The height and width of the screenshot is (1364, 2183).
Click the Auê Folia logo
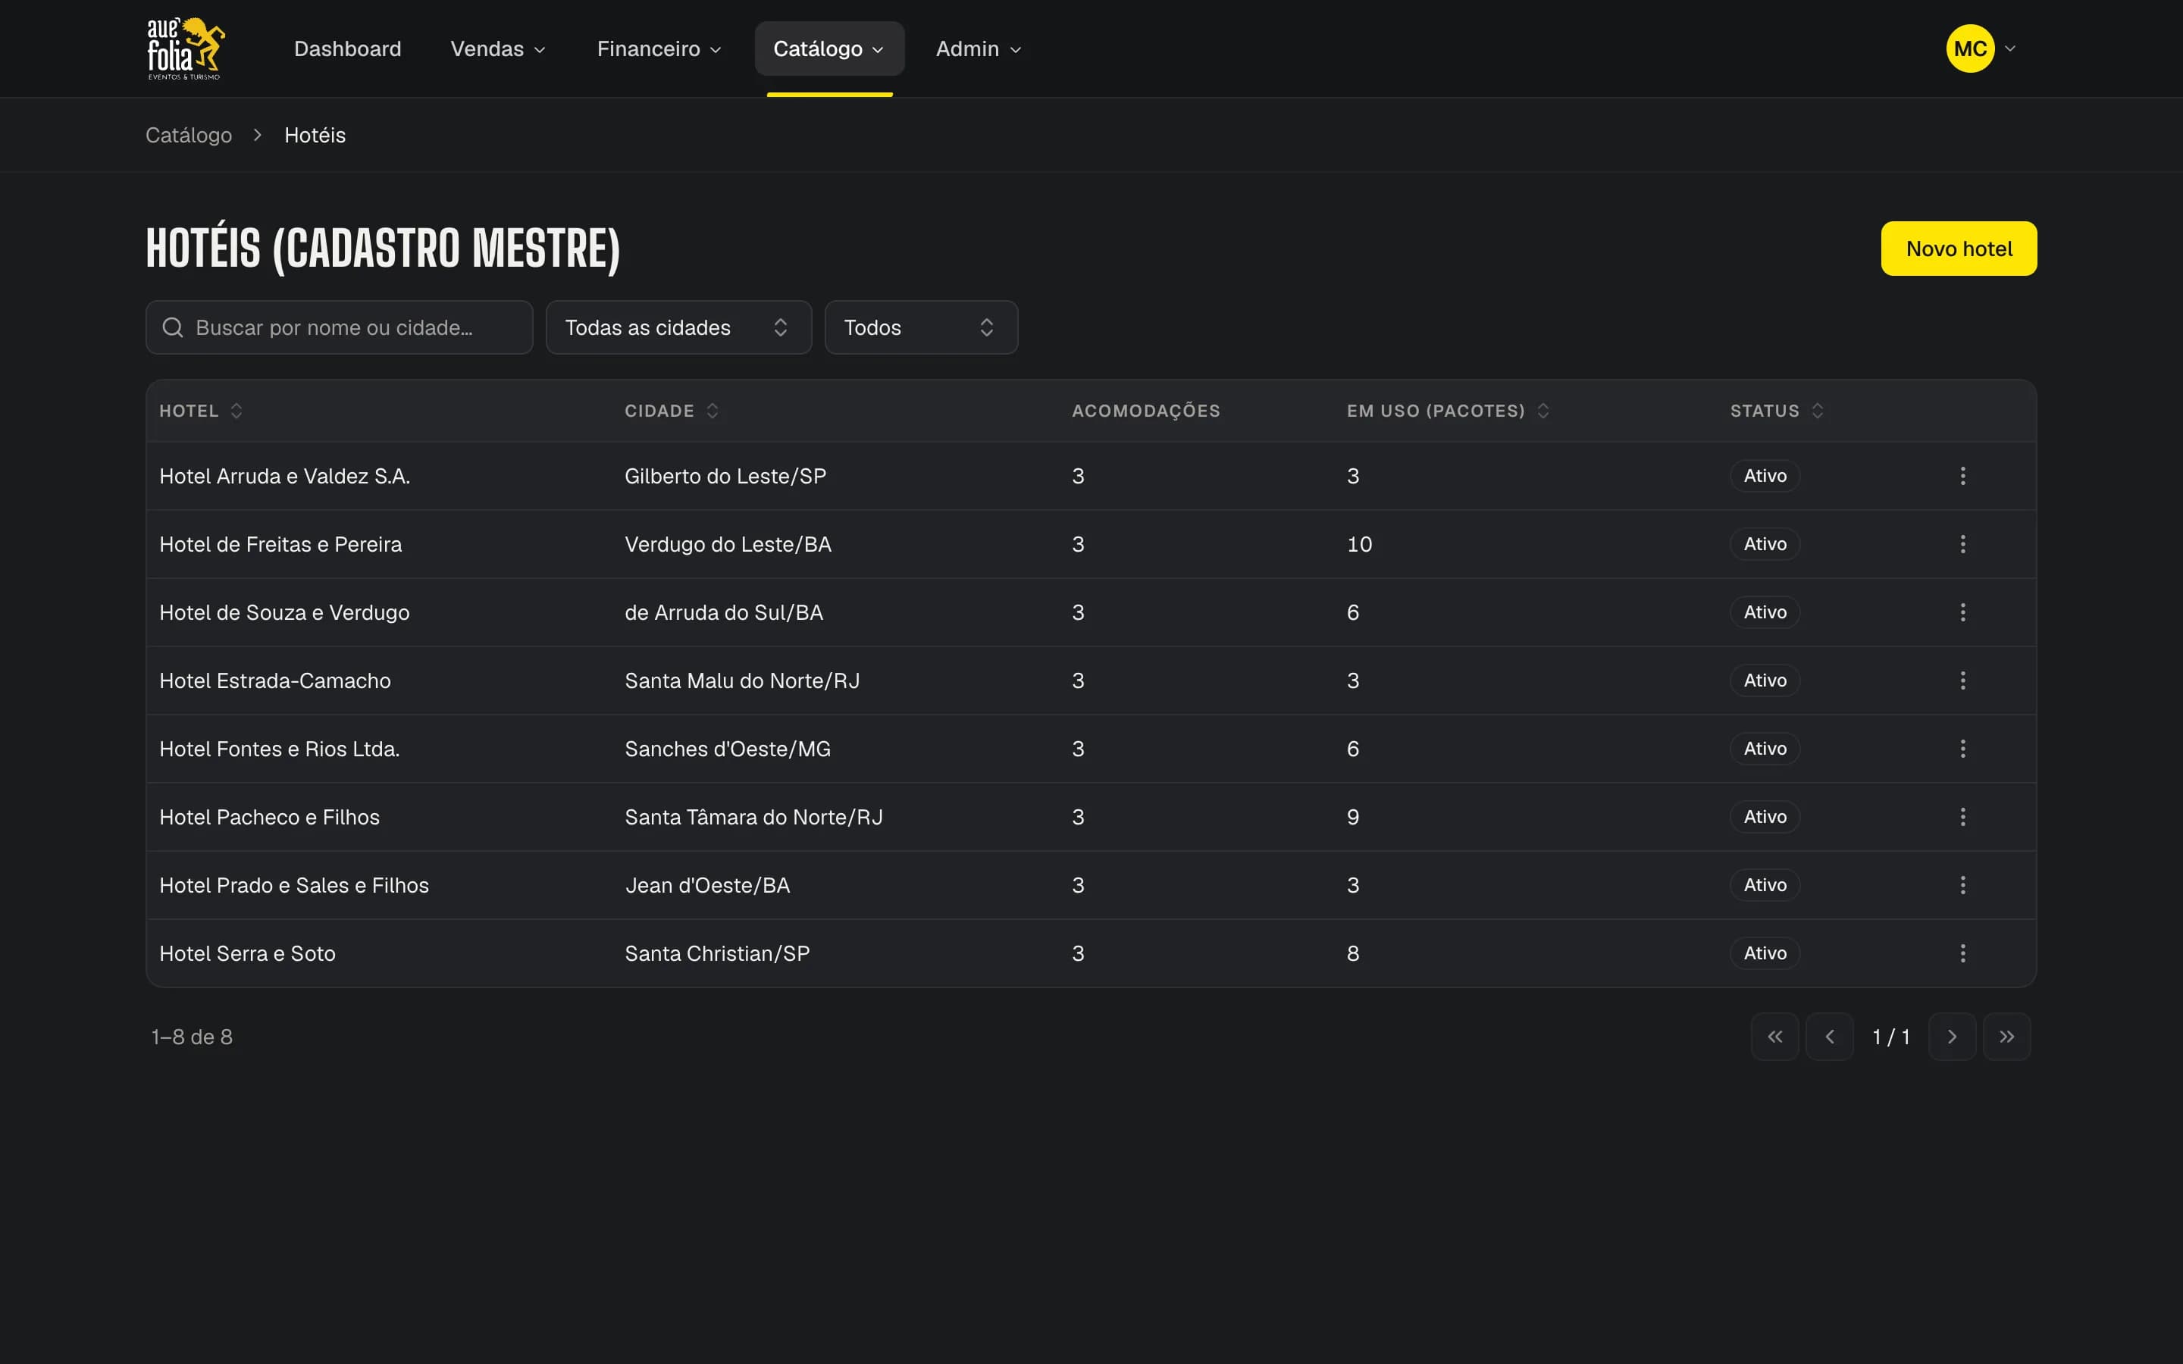tap(186, 48)
